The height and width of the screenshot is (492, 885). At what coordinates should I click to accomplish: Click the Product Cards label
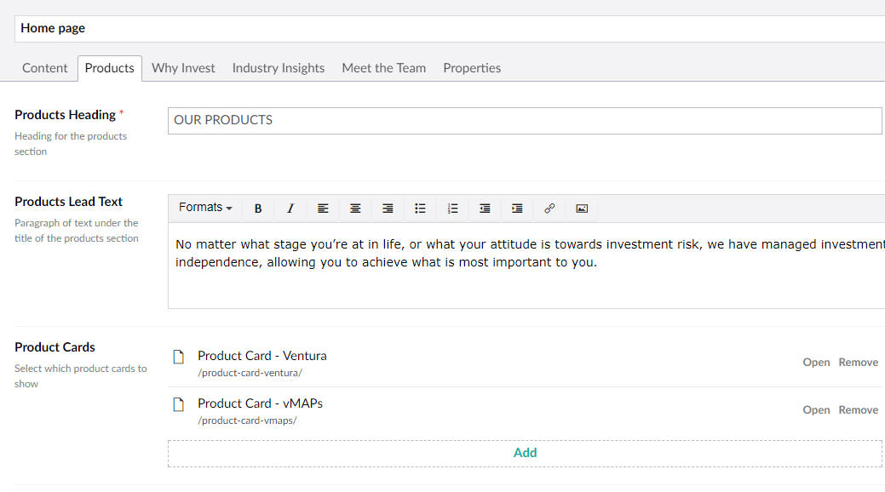click(55, 347)
